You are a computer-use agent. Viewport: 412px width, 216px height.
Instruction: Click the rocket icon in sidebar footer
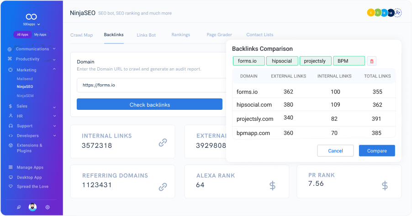tap(19, 207)
